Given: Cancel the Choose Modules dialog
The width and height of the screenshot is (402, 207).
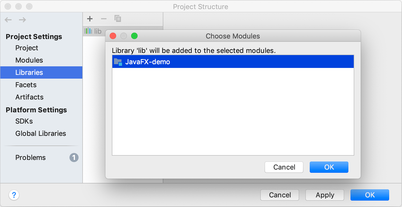Looking at the screenshot, I should point(284,167).
